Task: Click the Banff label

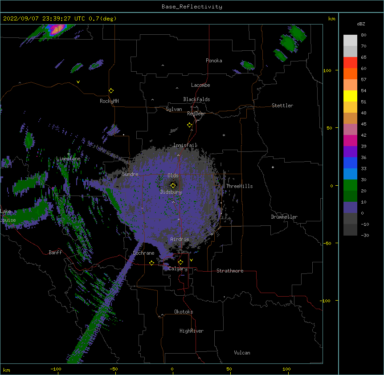Action: click(x=55, y=253)
